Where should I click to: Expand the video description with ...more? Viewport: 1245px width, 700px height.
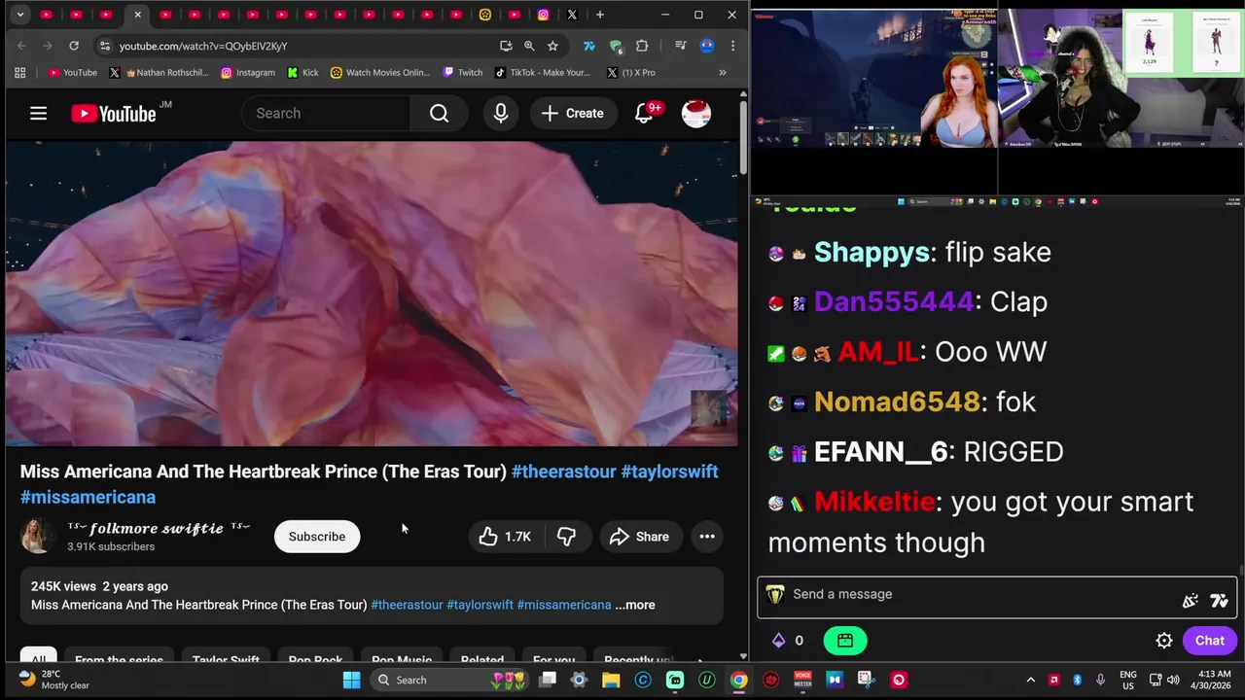click(x=635, y=605)
